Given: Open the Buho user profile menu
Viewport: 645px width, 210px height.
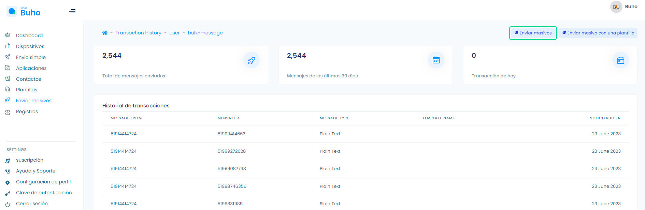Looking at the screenshot, I should click(623, 7).
